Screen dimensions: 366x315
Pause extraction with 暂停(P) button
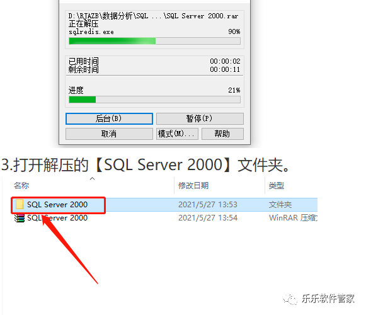click(200, 118)
